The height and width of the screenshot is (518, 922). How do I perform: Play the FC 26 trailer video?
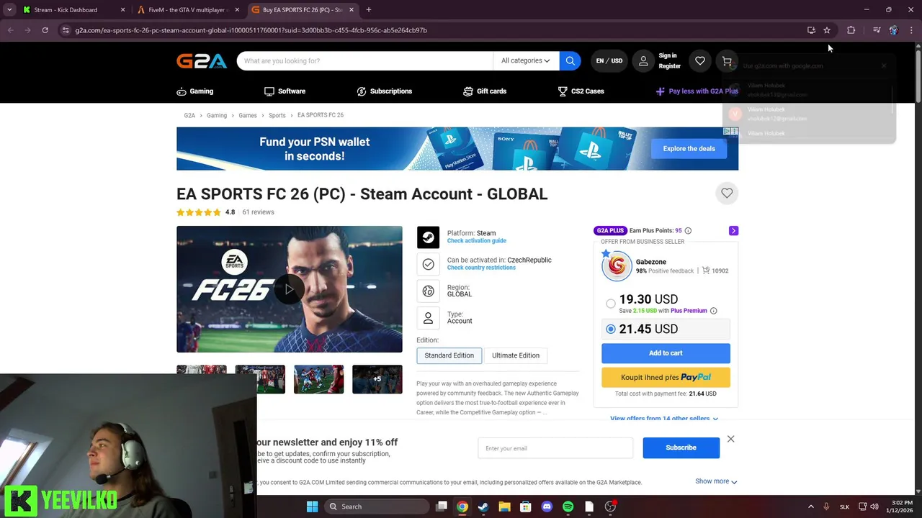coord(289,289)
